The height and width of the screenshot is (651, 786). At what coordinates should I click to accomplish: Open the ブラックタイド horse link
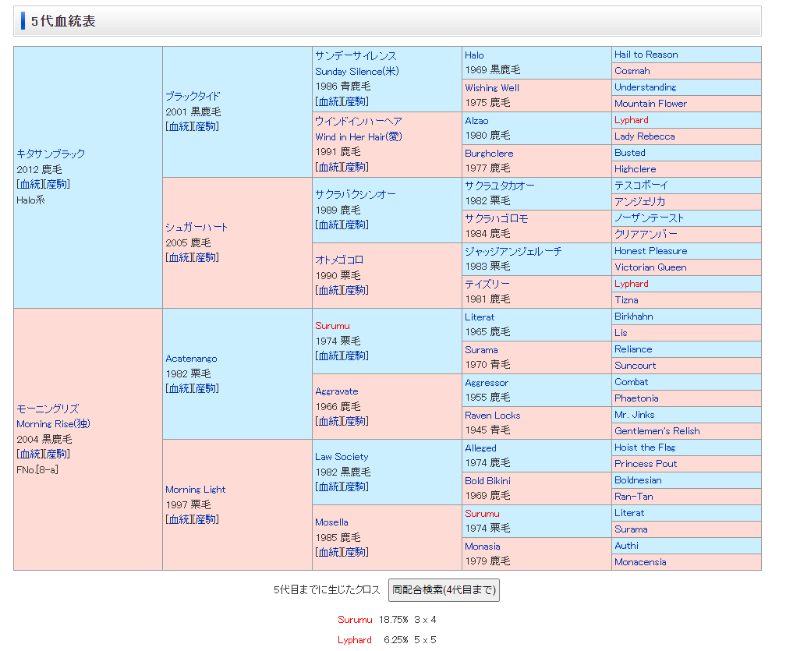click(193, 96)
